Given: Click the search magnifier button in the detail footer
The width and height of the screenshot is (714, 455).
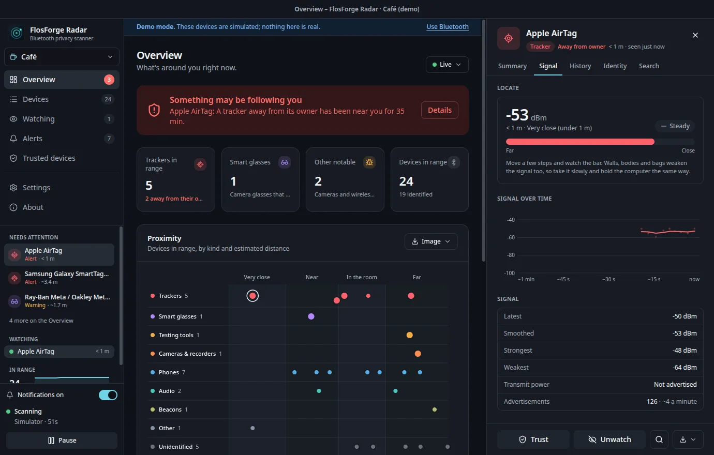Looking at the screenshot, I should coord(659,439).
